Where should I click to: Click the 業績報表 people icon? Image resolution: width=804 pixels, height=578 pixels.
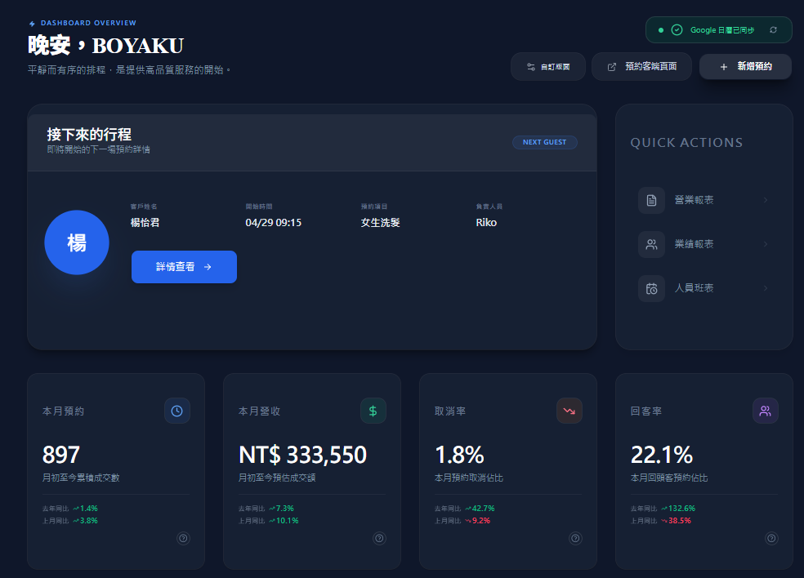651,244
